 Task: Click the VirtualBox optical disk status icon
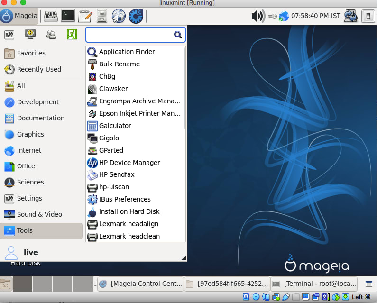[x=256, y=297]
